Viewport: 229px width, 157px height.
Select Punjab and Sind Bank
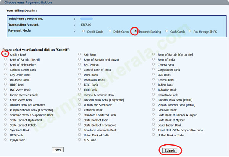79,104
